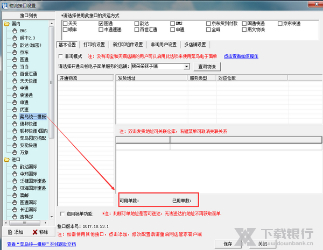The height and width of the screenshot is (250, 323).
Task: Click the hand icon next to 快递通
Action: [14, 95]
